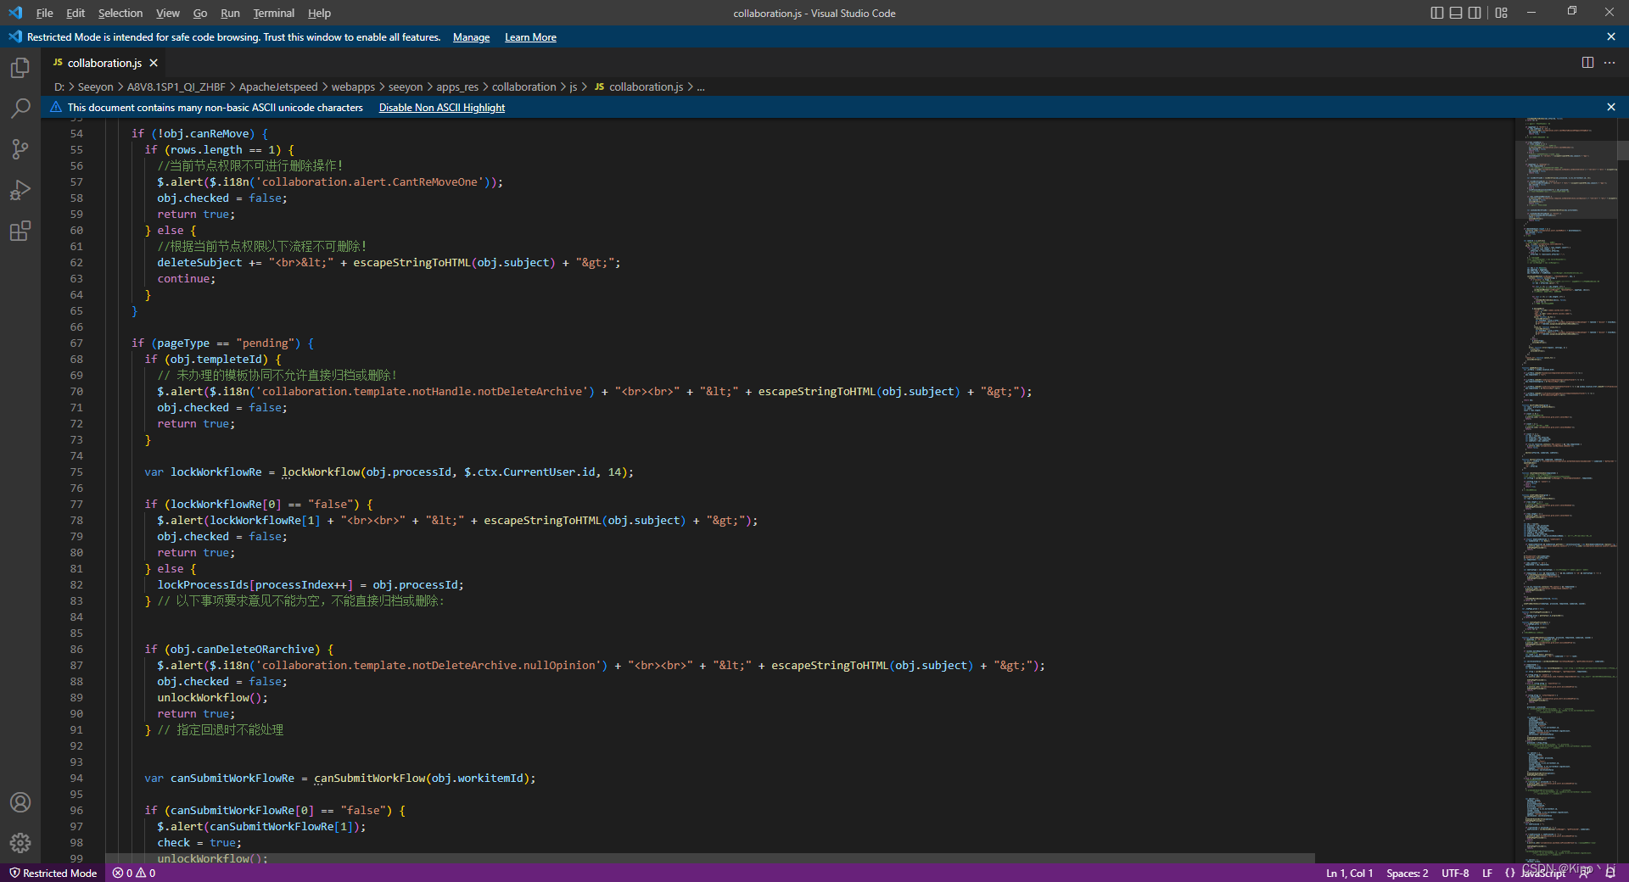Click the Manage link in Restricted Mode banner
Screen dimensions: 1629x882
[471, 37]
